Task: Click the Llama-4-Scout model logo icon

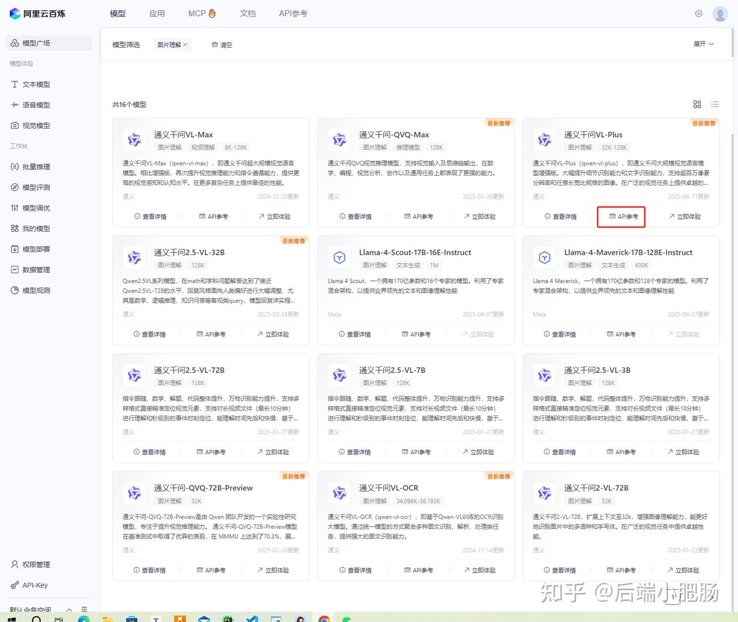Action: [339, 257]
